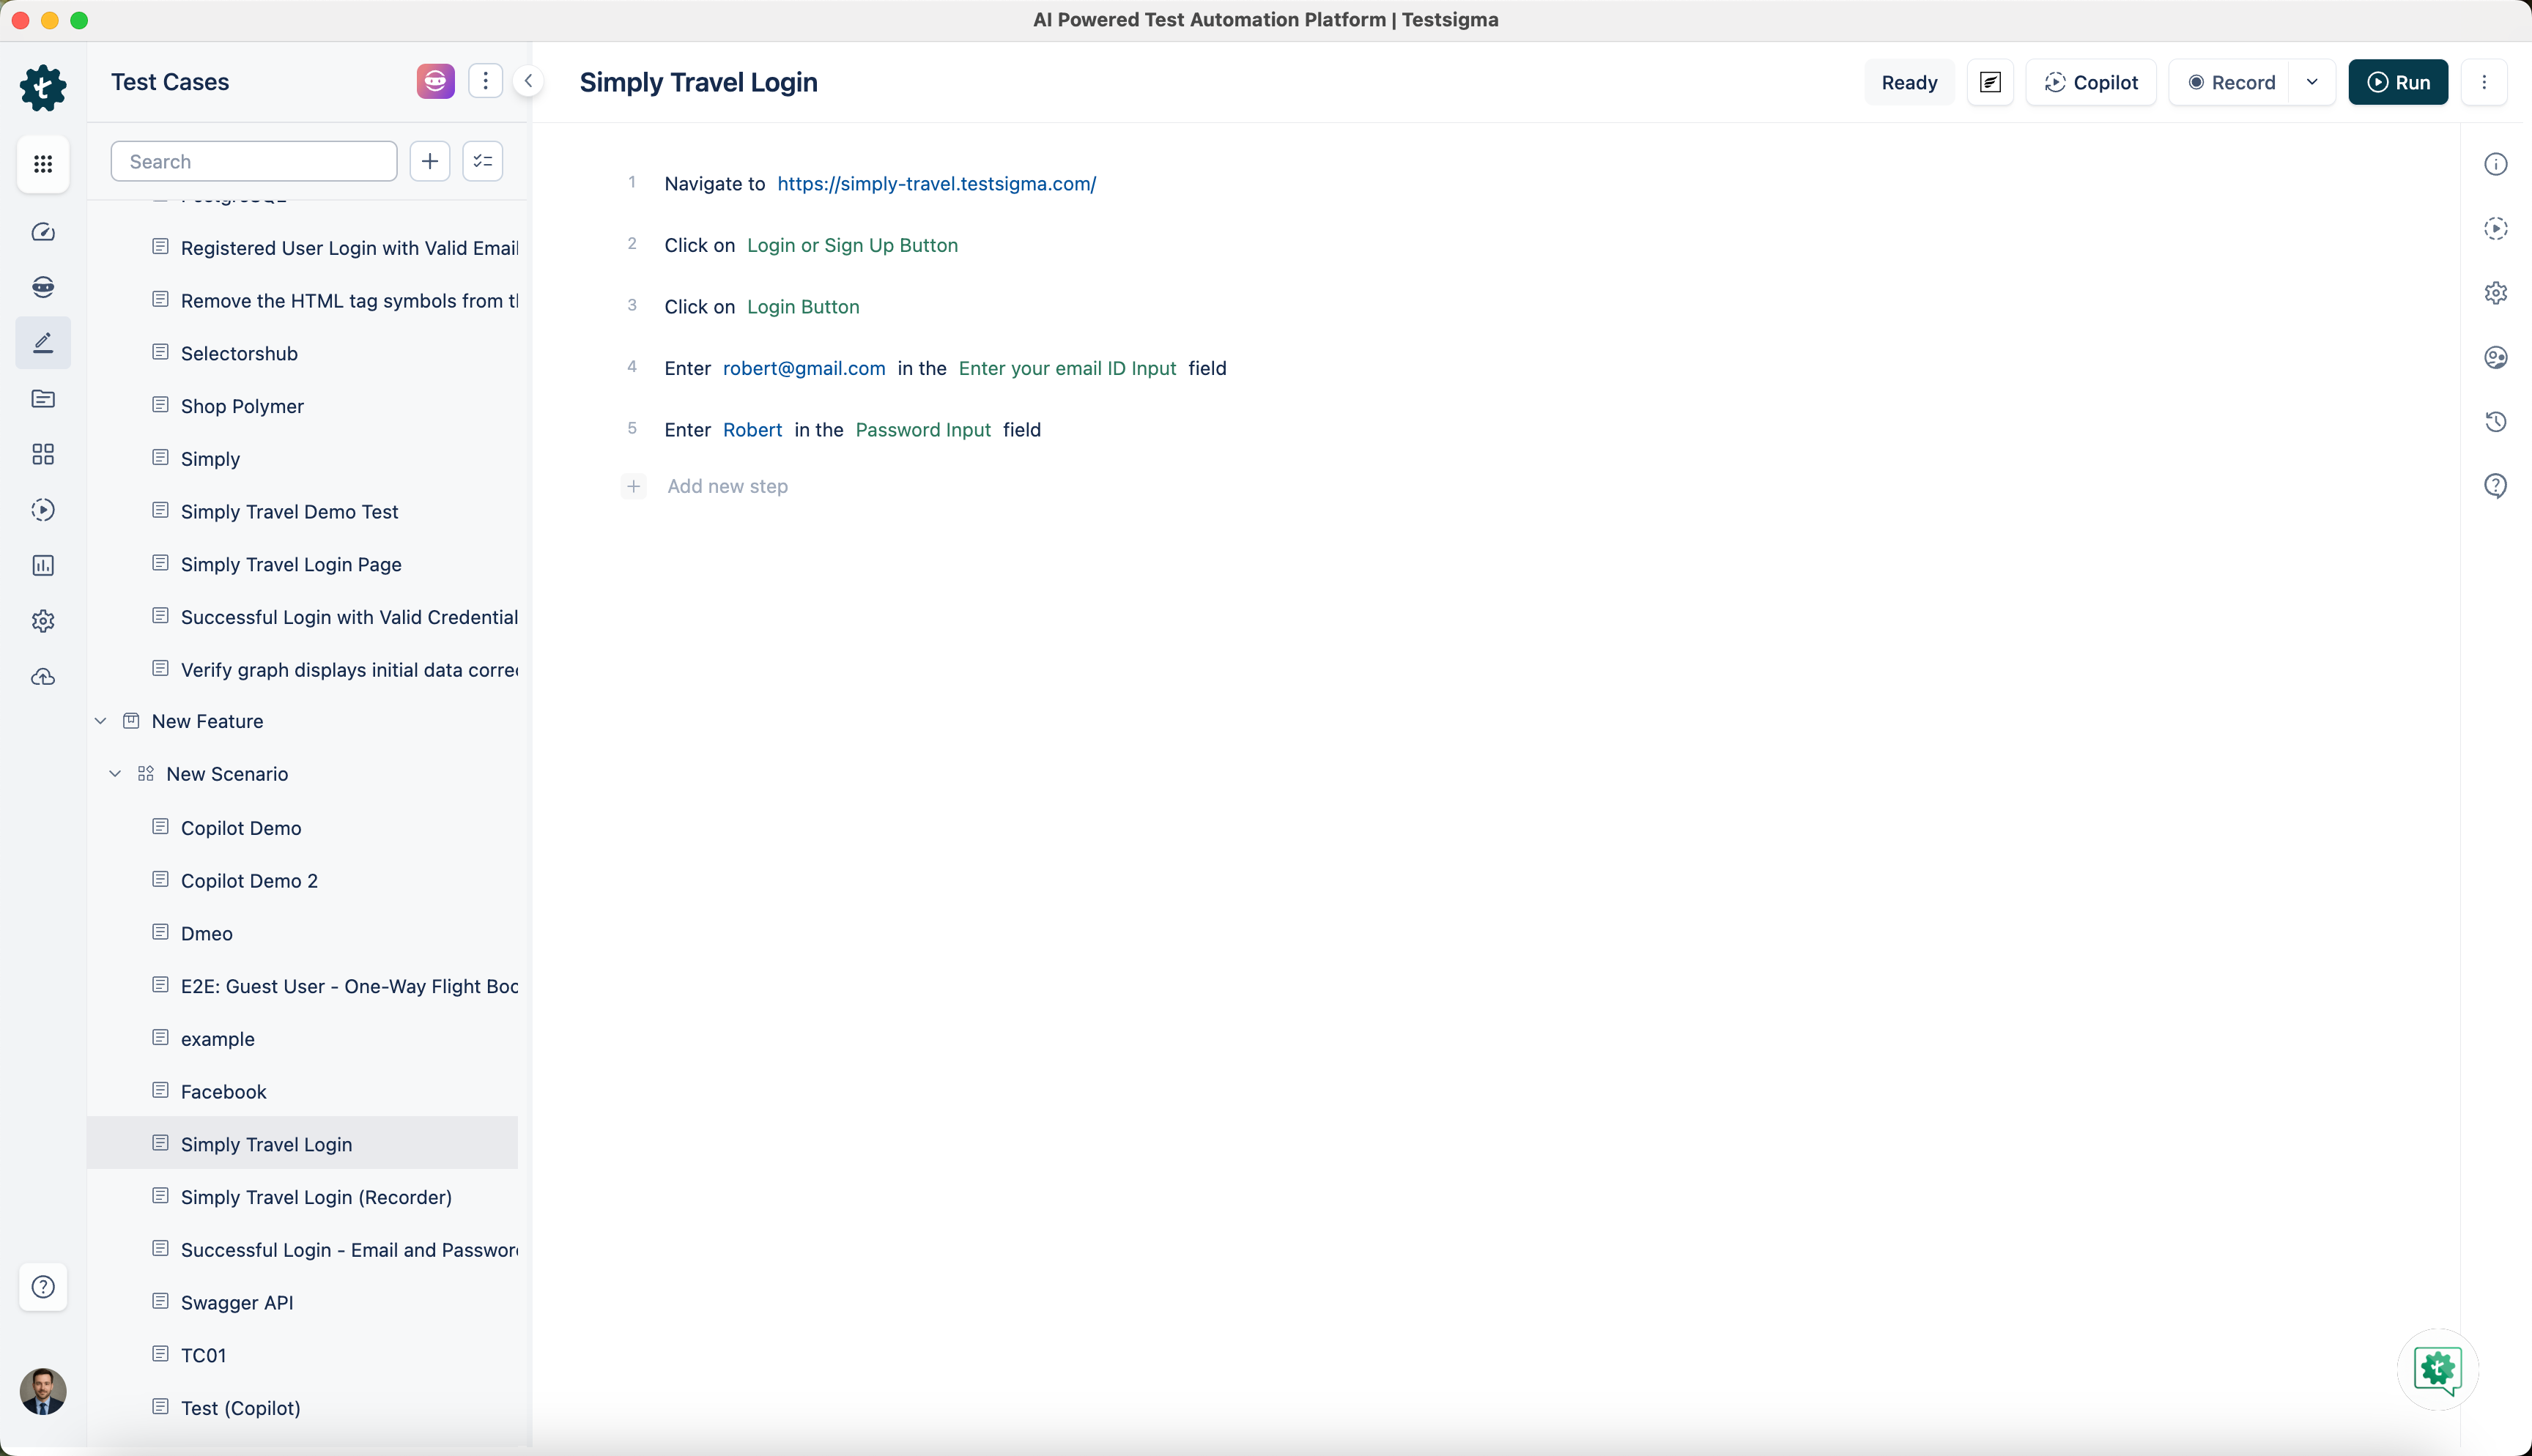2532x1456 pixels.
Task: Click the Login Button element in step 3
Action: coord(803,307)
